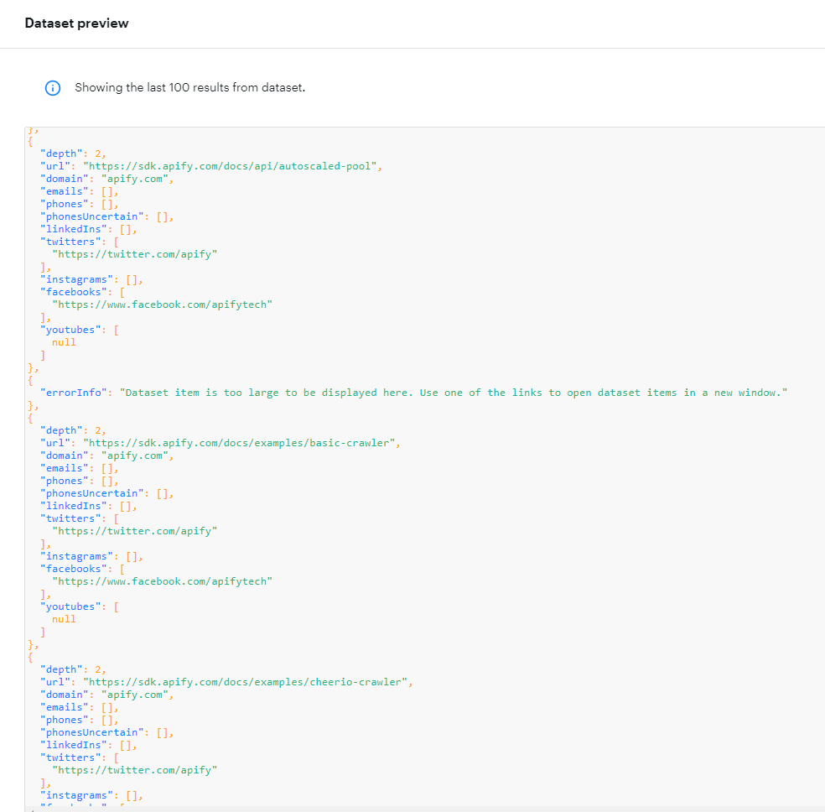The height and width of the screenshot is (812, 825).
Task: Click the errorInfo key
Action: click(x=74, y=393)
